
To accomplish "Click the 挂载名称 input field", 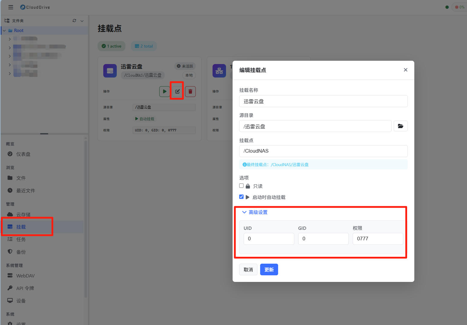I will (x=323, y=101).
